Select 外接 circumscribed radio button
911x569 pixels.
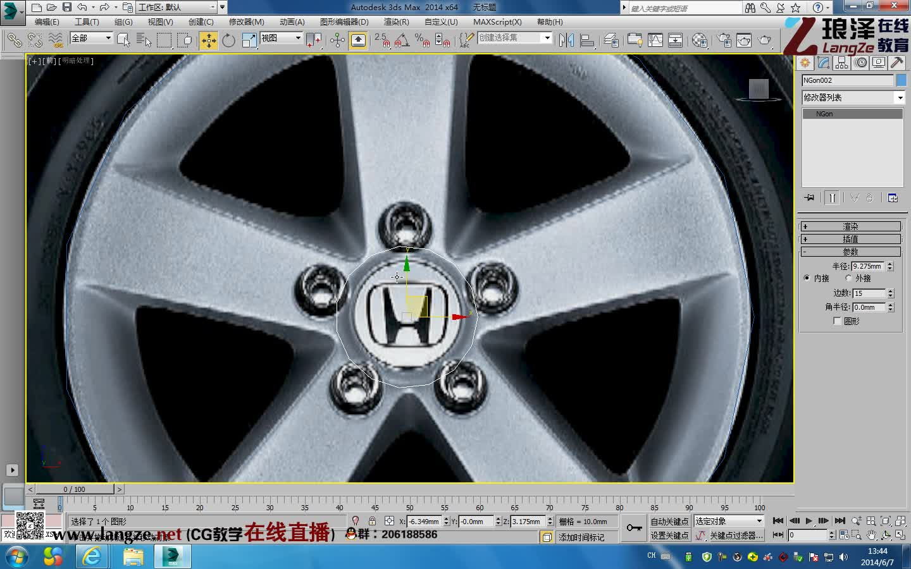pyautogui.click(x=848, y=278)
